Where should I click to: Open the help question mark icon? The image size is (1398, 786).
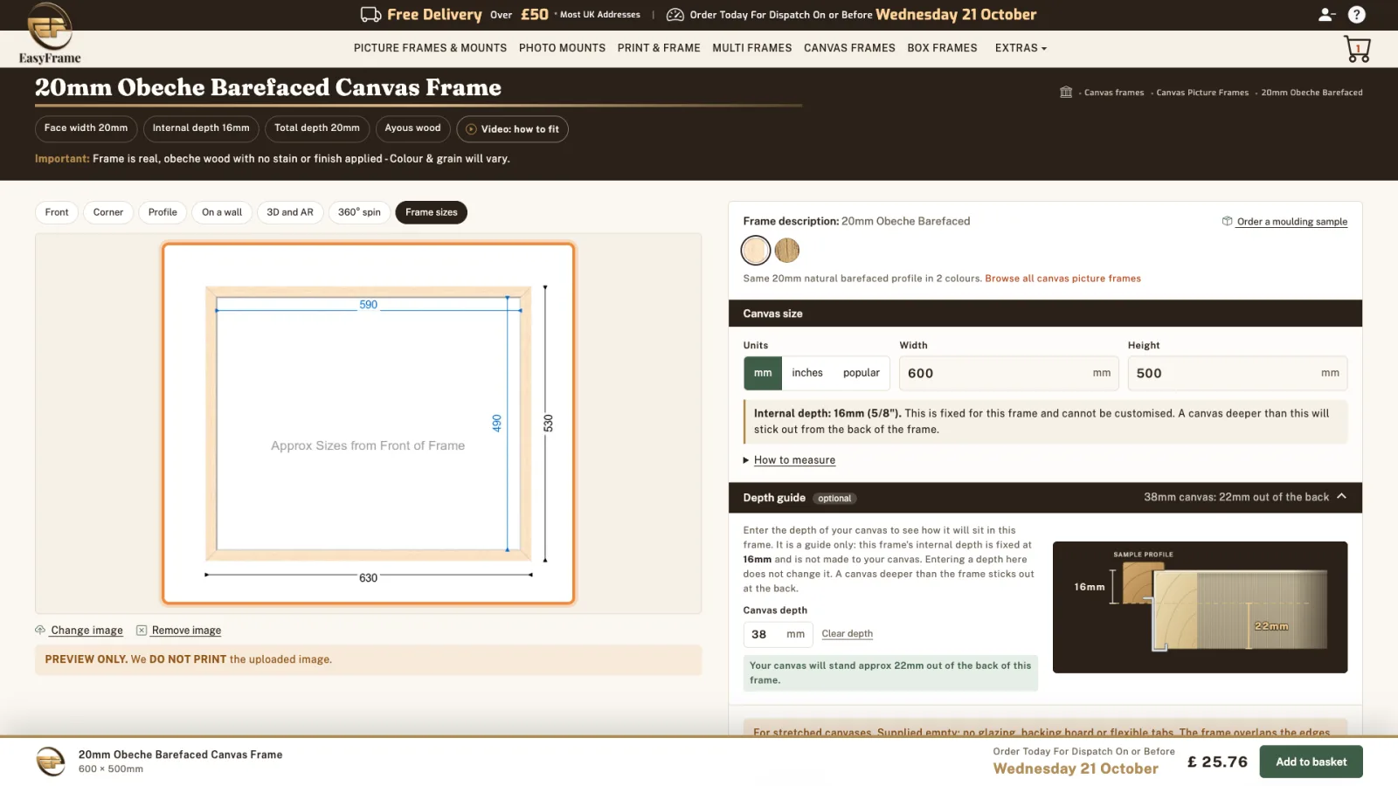pyautogui.click(x=1356, y=14)
